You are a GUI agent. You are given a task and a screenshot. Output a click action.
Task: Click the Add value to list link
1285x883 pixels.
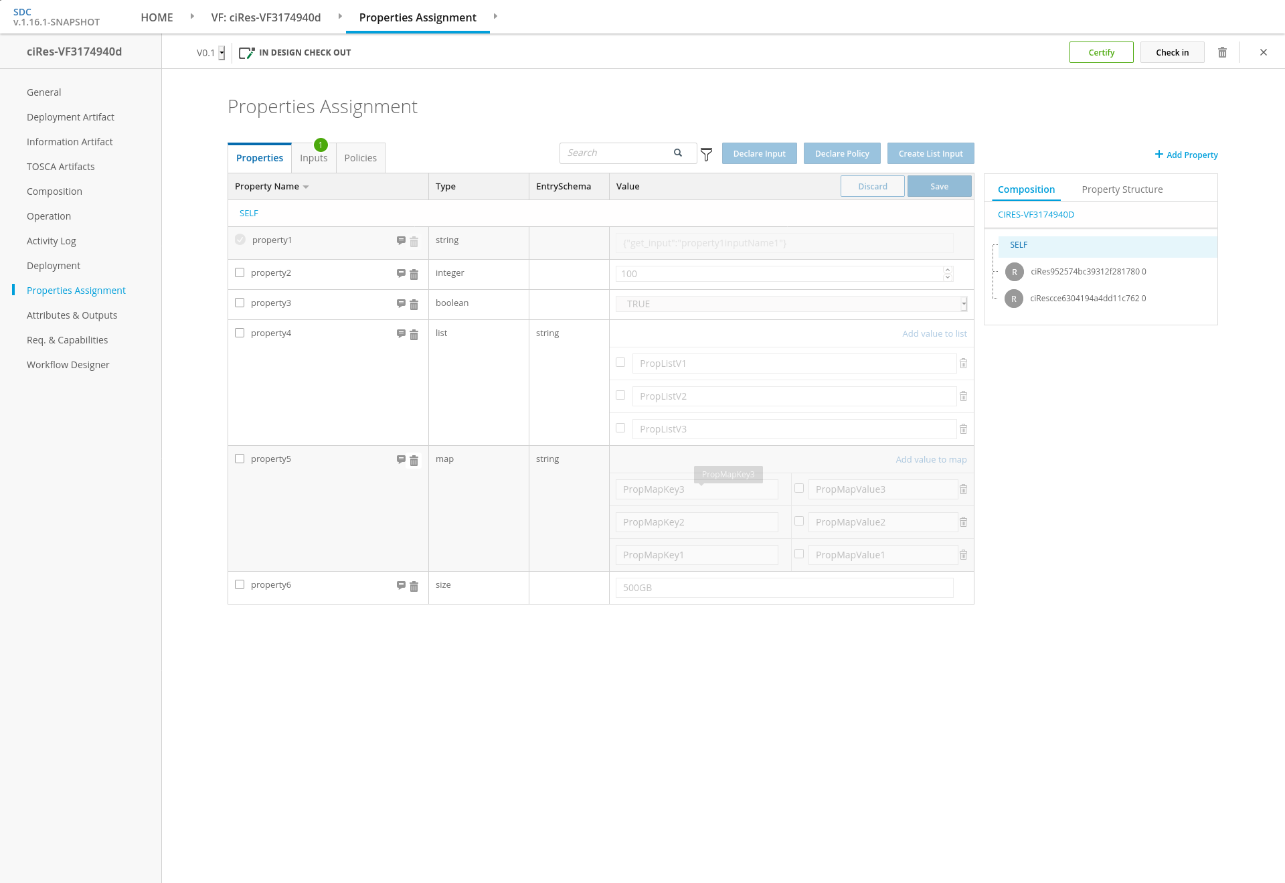click(934, 333)
